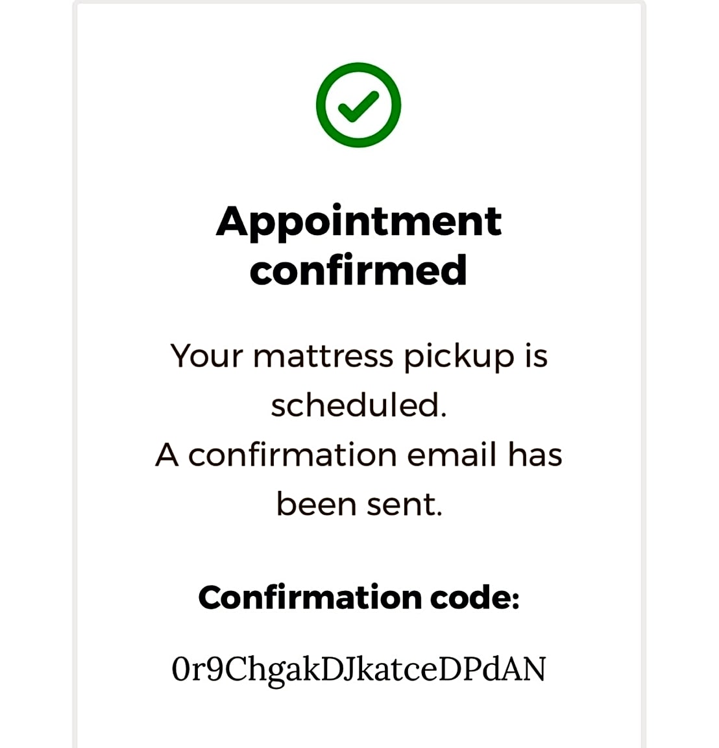
Task: Click the word "has" in the email sentence
Action: (x=535, y=455)
